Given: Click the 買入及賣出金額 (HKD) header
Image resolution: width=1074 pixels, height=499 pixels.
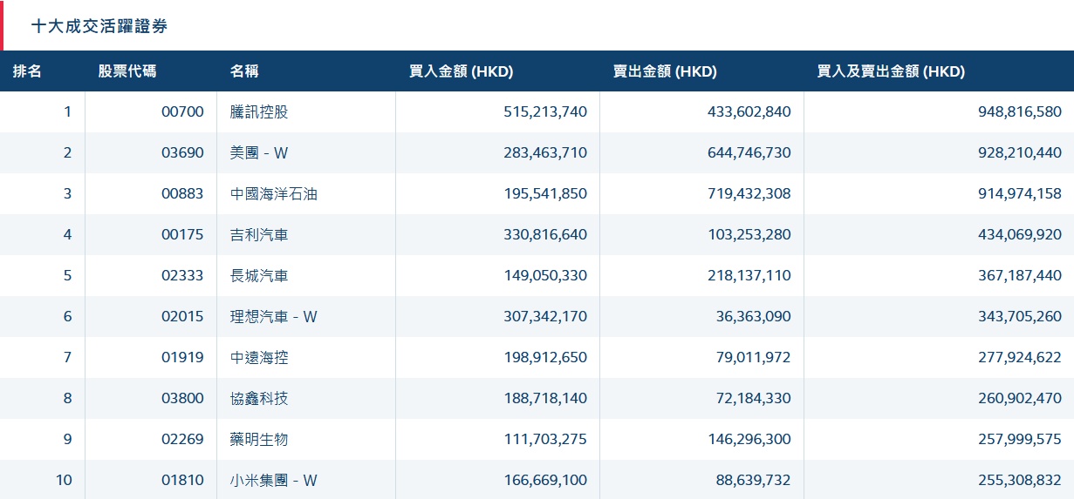Looking at the screenshot, I should pyautogui.click(x=892, y=71).
